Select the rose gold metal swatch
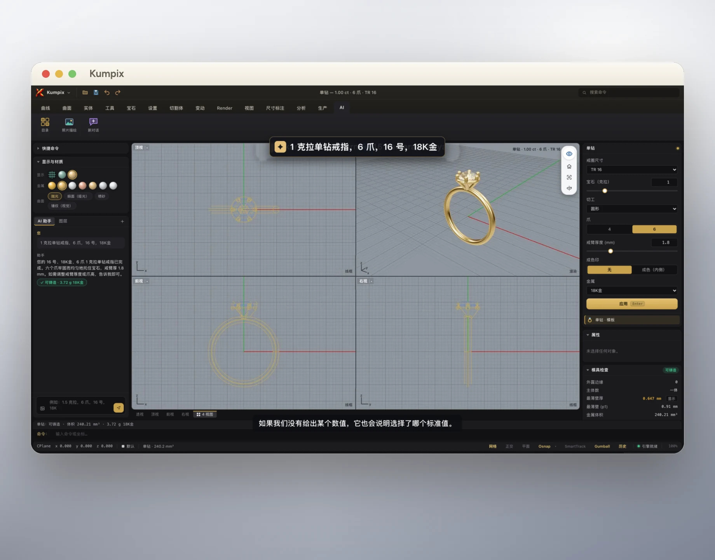This screenshot has width=715, height=560. 82,186
